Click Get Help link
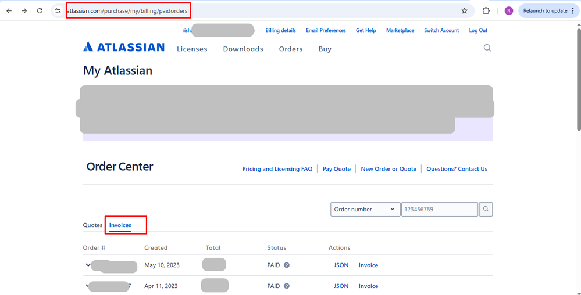Image resolution: width=581 pixels, height=295 pixels. [366, 30]
